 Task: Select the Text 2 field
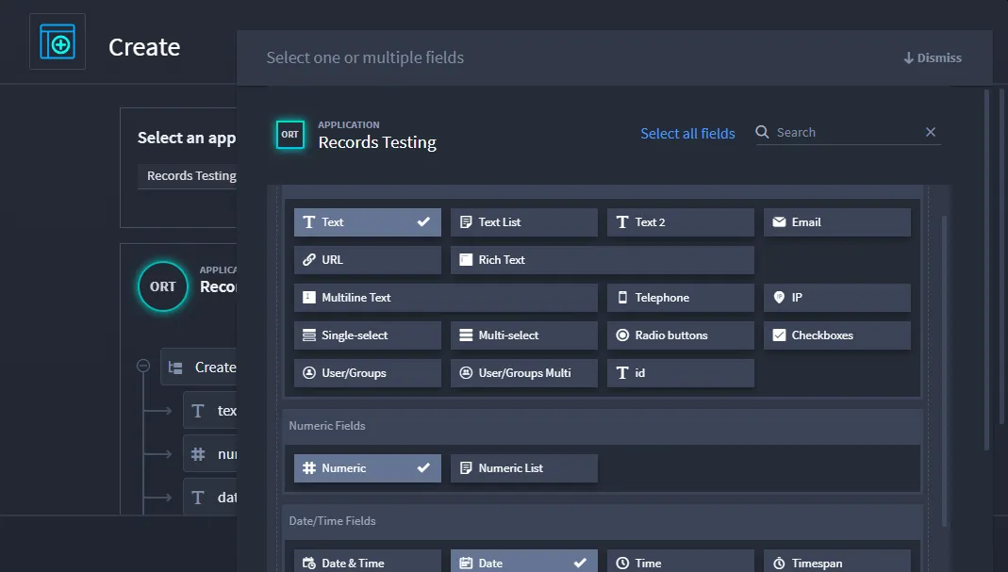[x=681, y=221]
